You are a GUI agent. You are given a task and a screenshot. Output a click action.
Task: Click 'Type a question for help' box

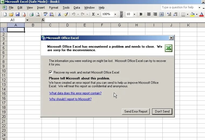click(179, 8)
